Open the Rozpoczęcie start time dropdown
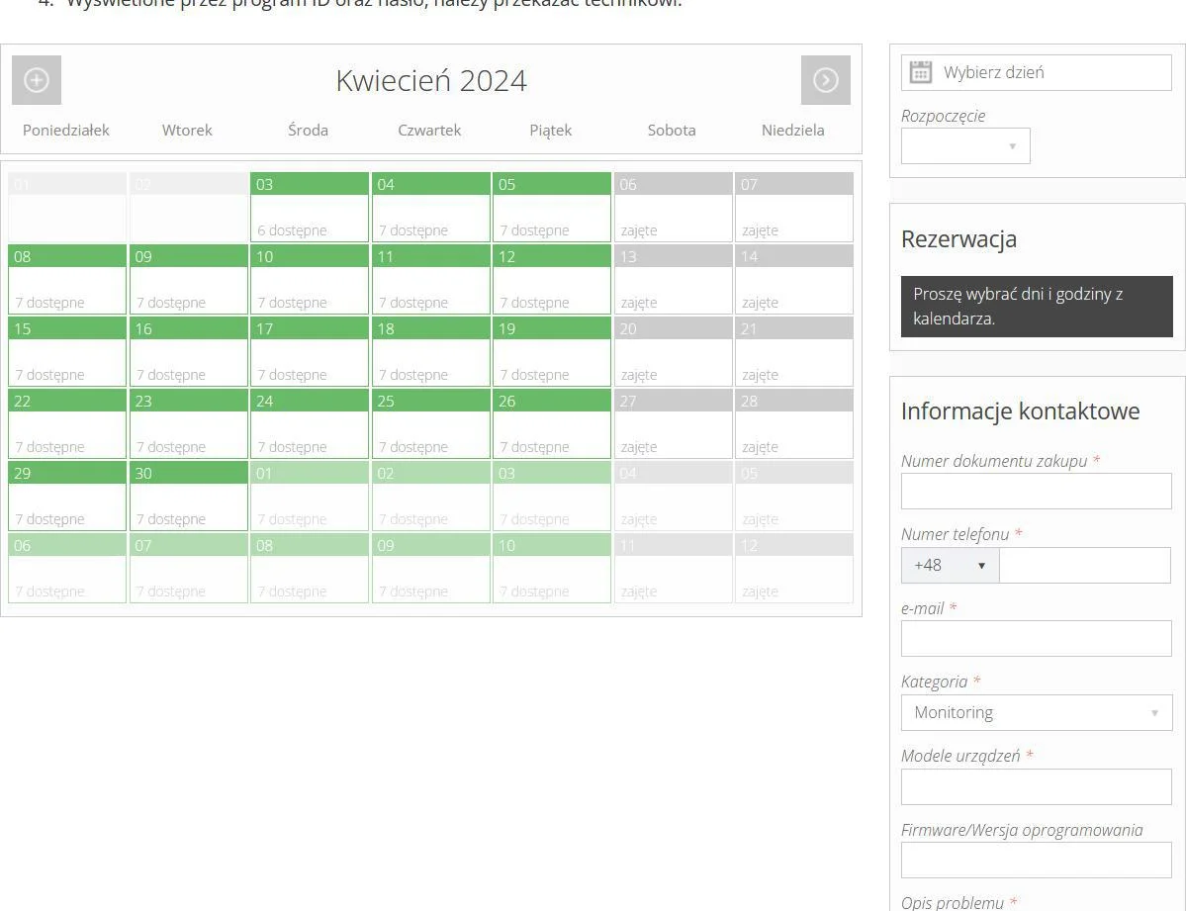 click(x=965, y=146)
